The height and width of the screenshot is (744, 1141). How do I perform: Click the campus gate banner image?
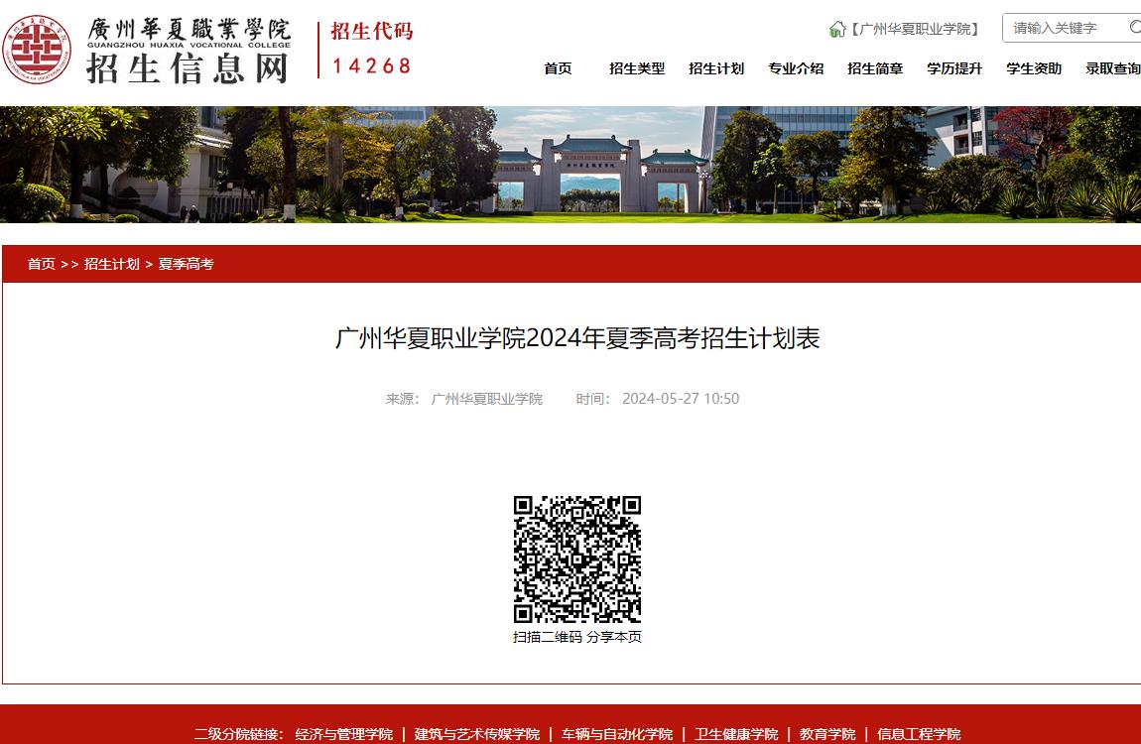pos(570,165)
